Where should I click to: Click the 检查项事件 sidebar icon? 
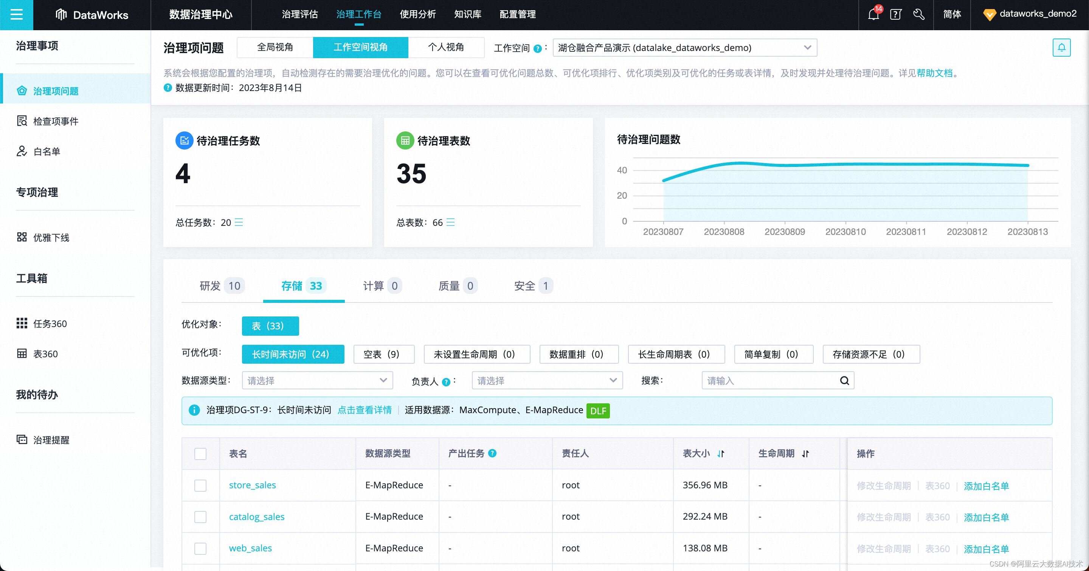click(x=22, y=121)
